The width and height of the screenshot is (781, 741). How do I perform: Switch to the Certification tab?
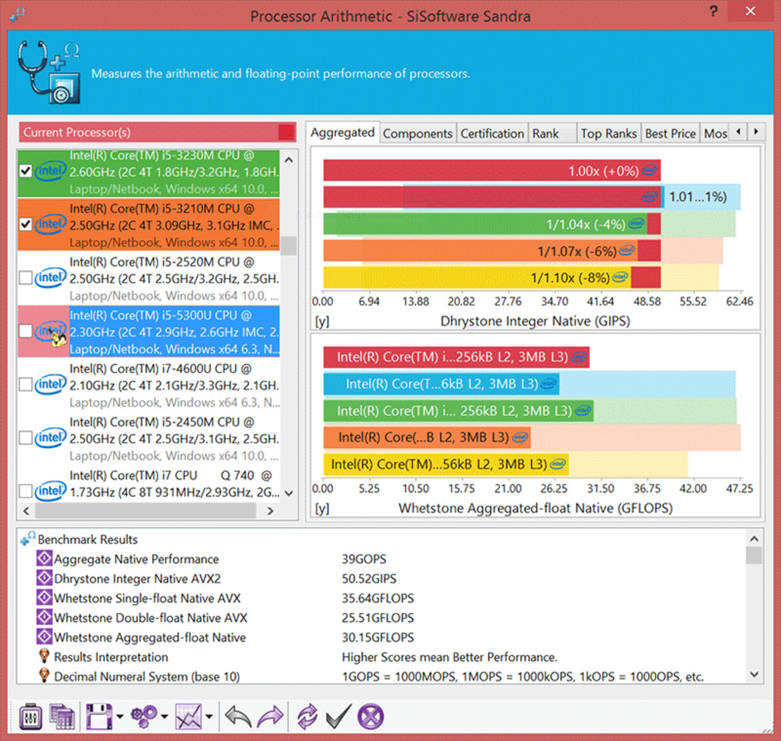(x=492, y=134)
